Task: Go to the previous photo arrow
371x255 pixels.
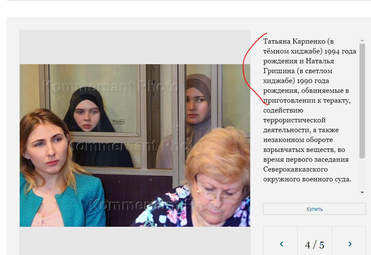Action: (281, 244)
